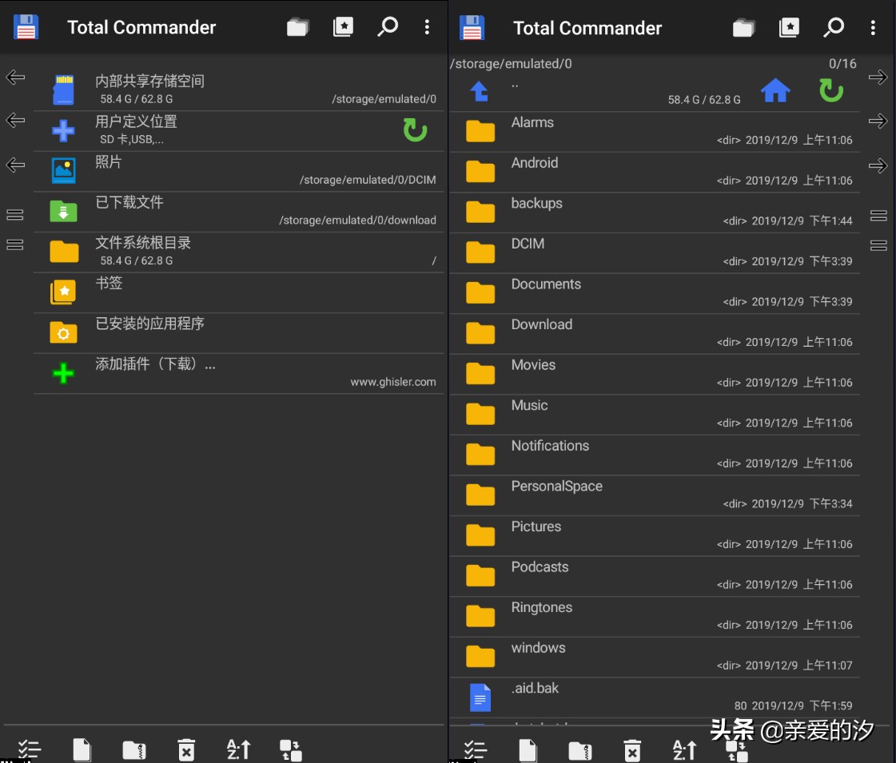This screenshot has width=896, height=763.
Task: Open sort order A-Z in left toolbar
Action: (x=238, y=749)
